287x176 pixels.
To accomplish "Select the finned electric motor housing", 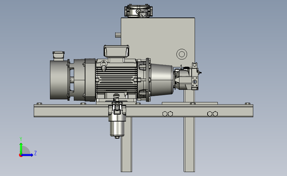I will (x=117, y=79).
